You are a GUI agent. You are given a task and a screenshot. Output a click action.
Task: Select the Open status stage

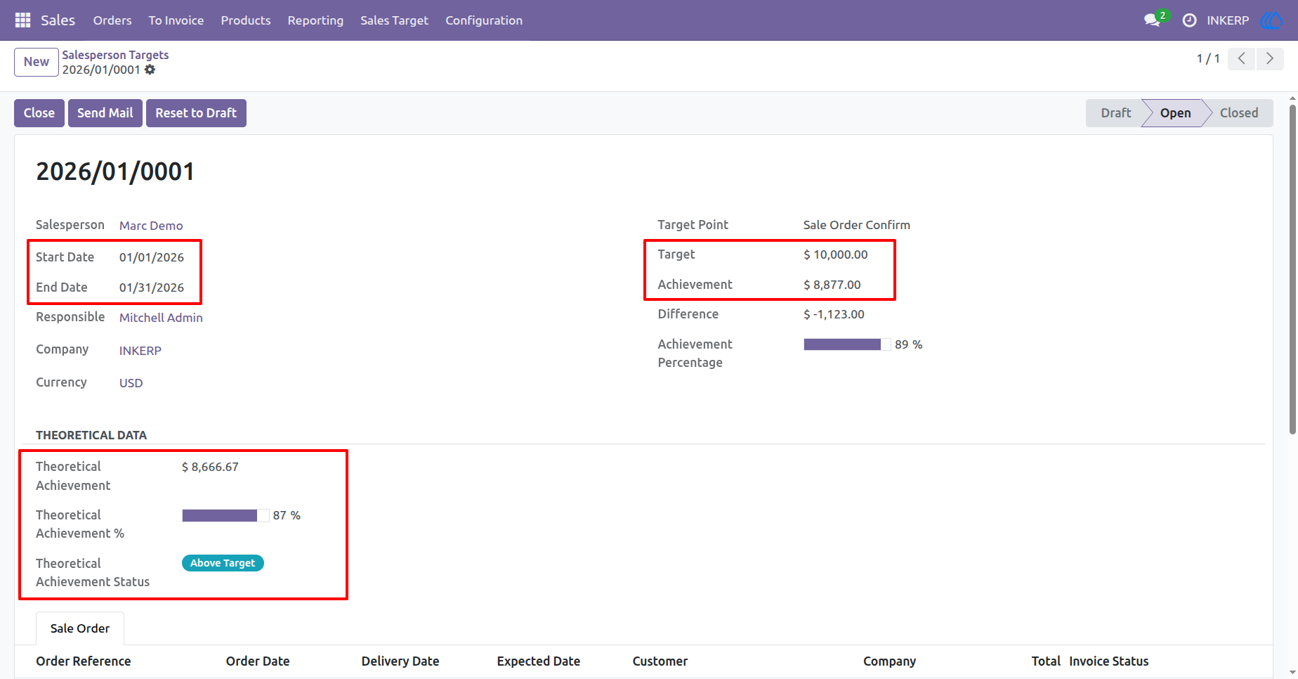pos(1175,113)
